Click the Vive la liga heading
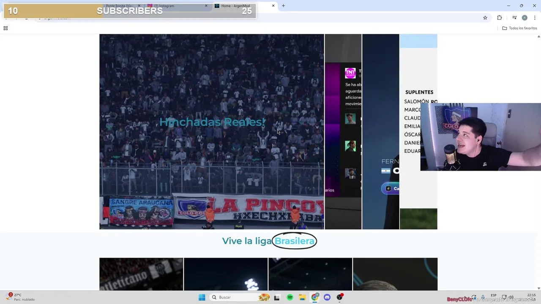This screenshot has width=541, height=304. pos(247,241)
